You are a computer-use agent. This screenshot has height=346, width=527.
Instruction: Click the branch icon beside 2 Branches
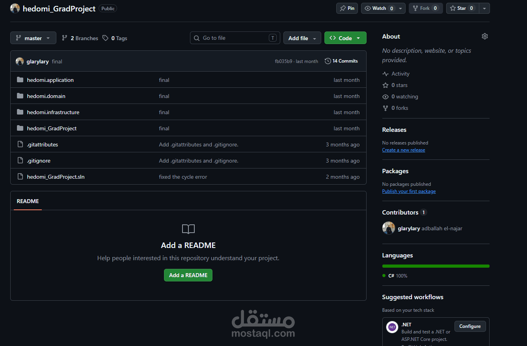65,38
